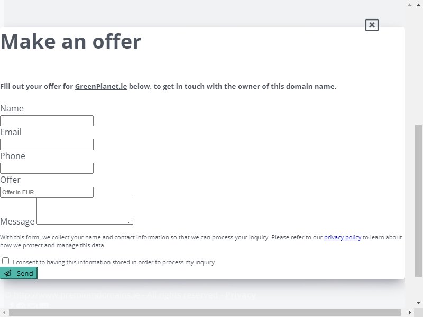Click the Message box resize grip
Viewport: 423px width, 317px height.
(x=130, y=221)
